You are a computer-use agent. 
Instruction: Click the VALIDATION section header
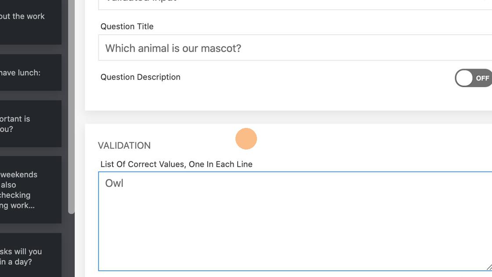(124, 146)
